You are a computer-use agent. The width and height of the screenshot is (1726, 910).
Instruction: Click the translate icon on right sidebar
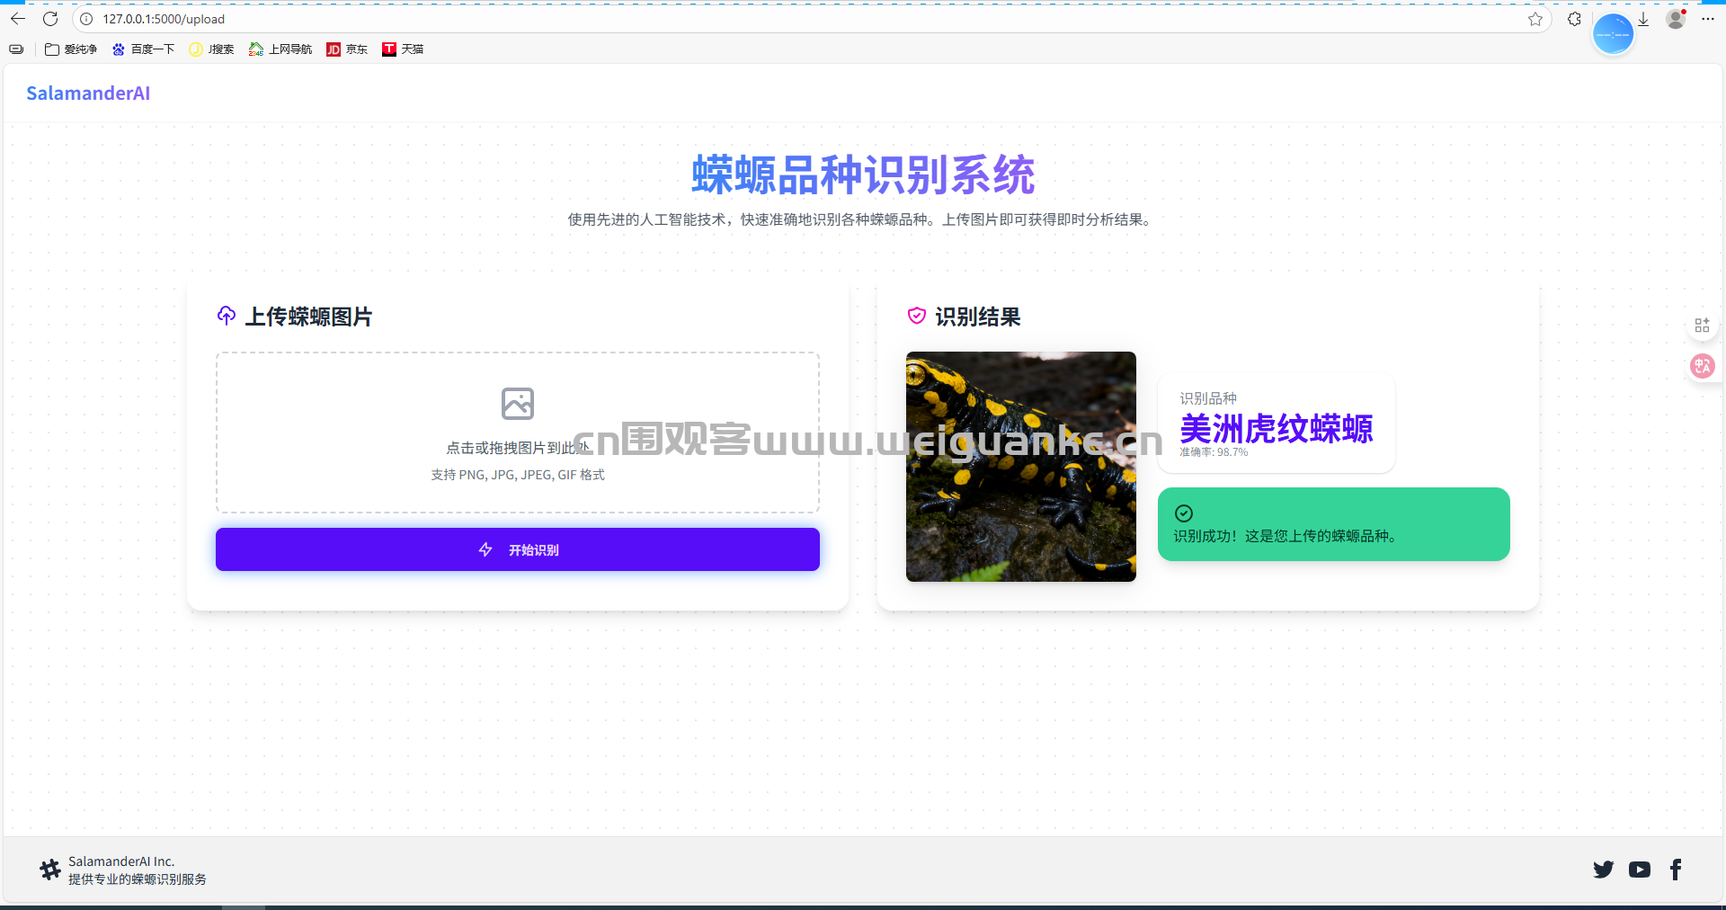point(1702,366)
